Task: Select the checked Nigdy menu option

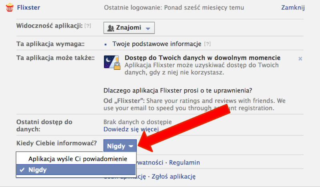Action: pos(76,170)
